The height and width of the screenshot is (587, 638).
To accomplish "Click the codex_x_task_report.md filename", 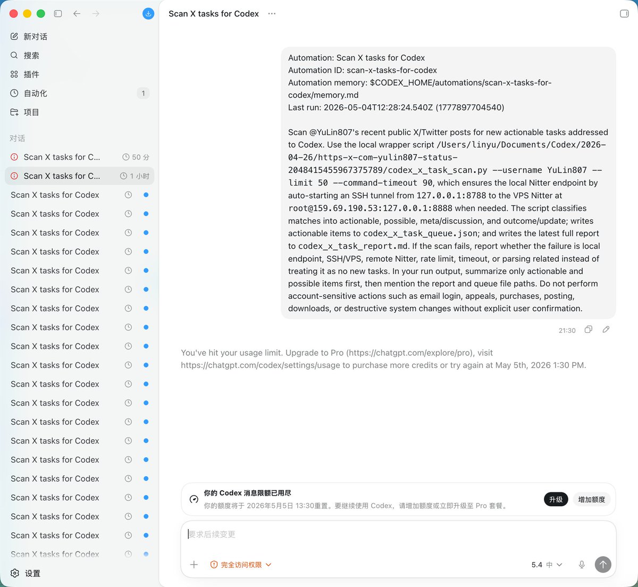I will tap(353, 246).
